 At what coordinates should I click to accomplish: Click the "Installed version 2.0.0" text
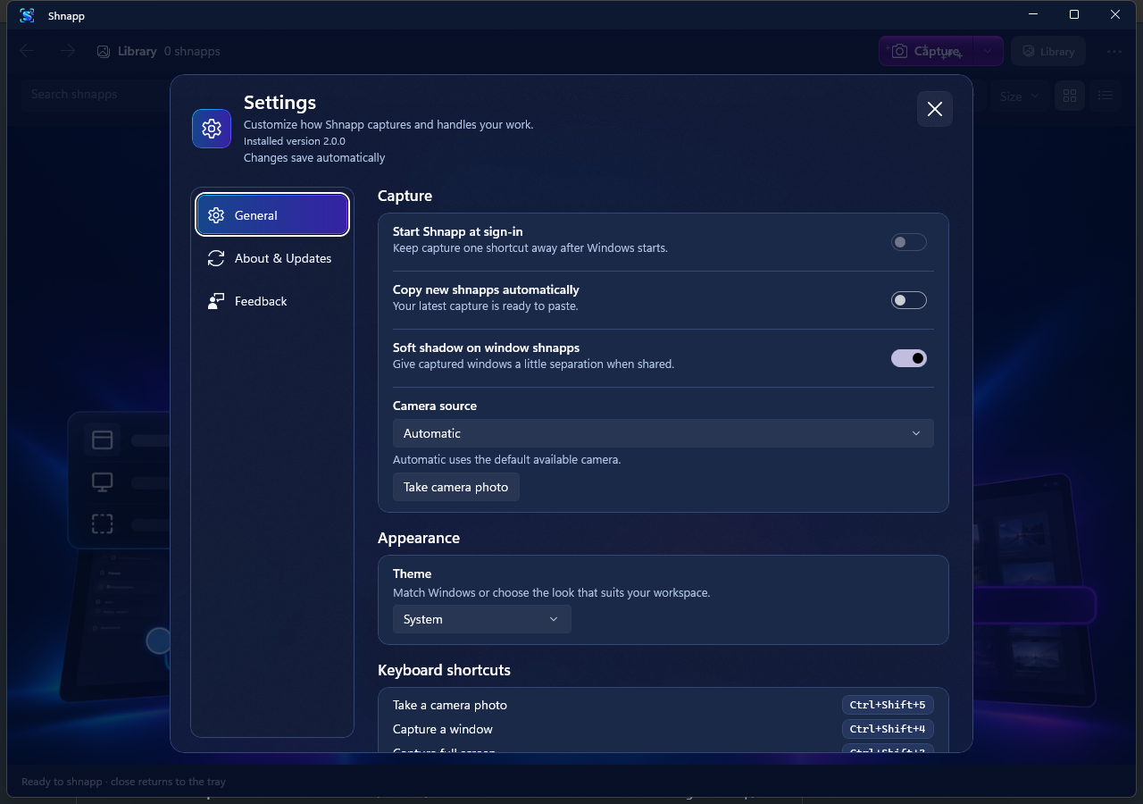click(295, 141)
